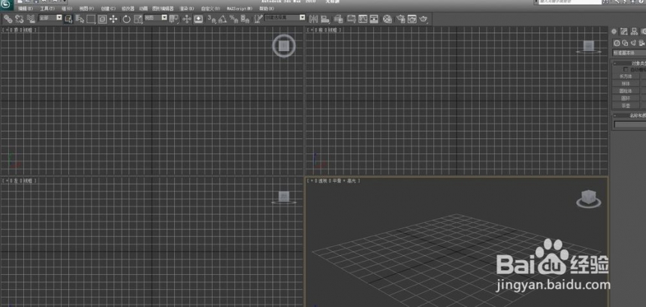Click the Select and Manipulate tool
Viewport: 646px width, 307px height.
coord(186,19)
